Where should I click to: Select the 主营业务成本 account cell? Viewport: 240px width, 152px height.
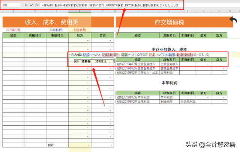pos(169,68)
